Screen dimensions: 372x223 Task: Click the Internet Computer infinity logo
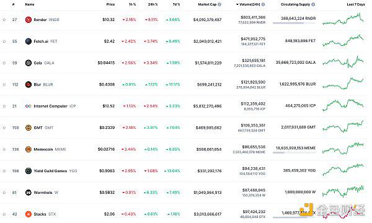pos(29,106)
